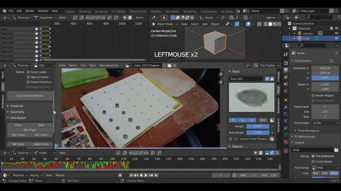The image size is (341, 191).
Task: Open the File menu
Action: (x=11, y=11)
